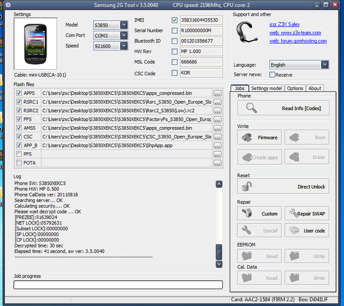This screenshot has width=344, height=306.
Task: Check the PFS flash file checkbox
Action: point(19,154)
